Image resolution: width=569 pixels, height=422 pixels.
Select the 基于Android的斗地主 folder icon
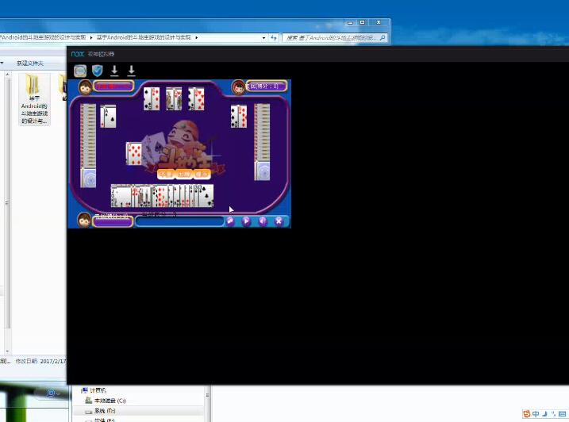pyautogui.click(x=34, y=98)
